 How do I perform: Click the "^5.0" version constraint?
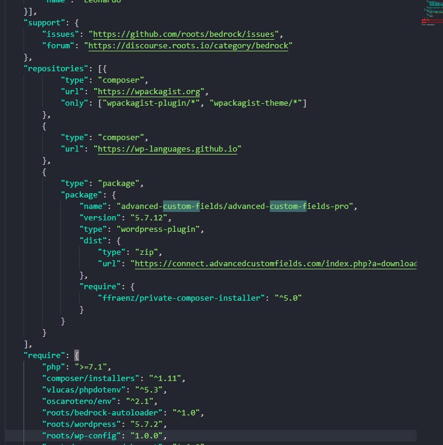point(288,298)
